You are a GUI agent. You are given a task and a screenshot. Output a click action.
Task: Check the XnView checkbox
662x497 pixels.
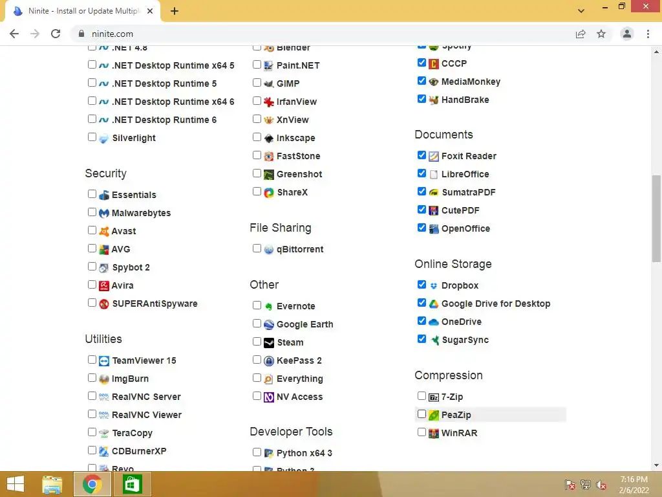(x=257, y=119)
